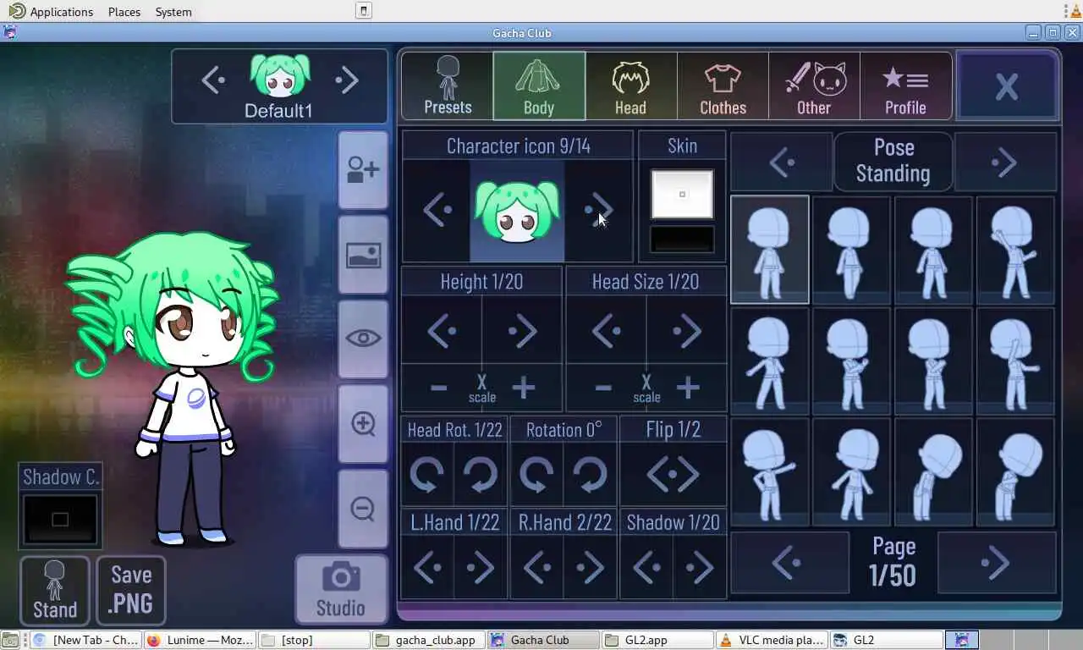This screenshot has height=650, width=1083.
Task: Click the Save .PNG button
Action: point(131,590)
